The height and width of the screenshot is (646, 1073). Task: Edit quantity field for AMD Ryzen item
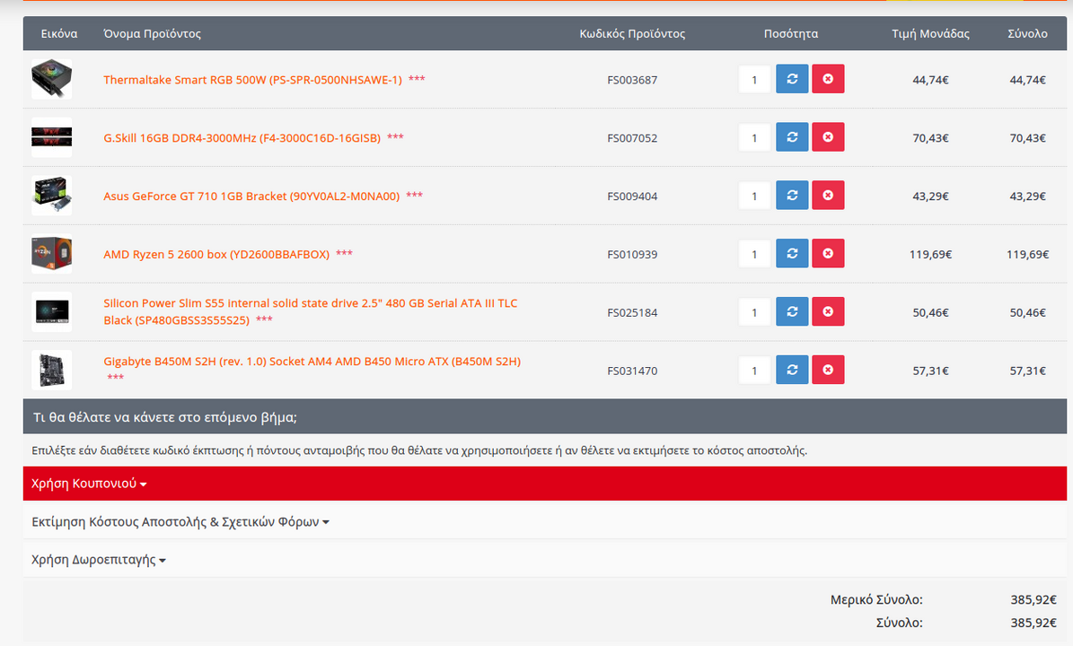coord(755,254)
